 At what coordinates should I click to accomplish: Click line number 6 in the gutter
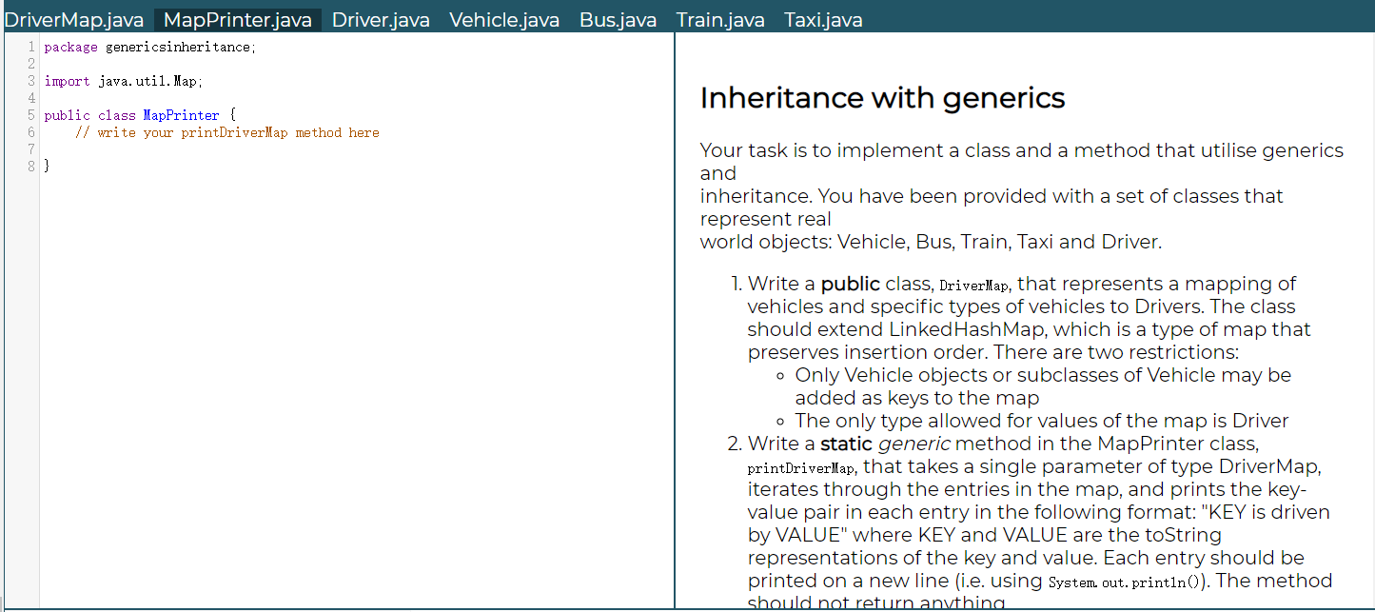tap(30, 131)
